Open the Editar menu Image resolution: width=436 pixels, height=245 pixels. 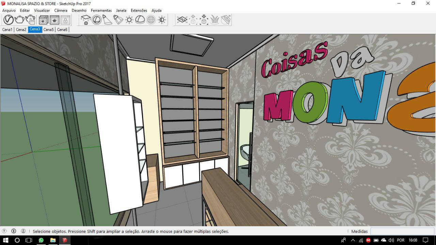[x=25, y=11]
